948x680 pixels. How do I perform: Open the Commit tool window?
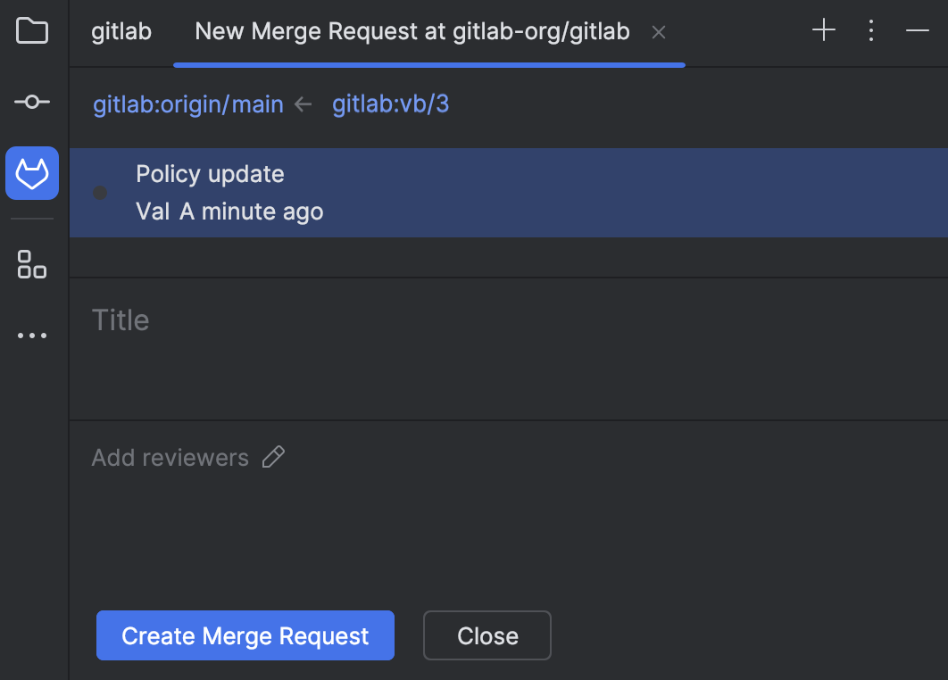pyautogui.click(x=32, y=102)
